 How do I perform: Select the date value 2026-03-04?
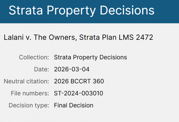[72, 69]
